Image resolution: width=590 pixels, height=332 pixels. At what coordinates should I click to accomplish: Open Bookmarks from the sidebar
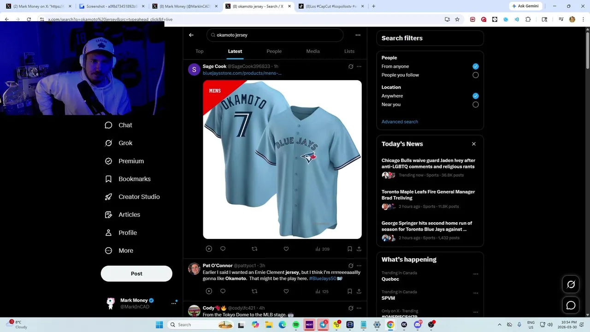pos(128,179)
